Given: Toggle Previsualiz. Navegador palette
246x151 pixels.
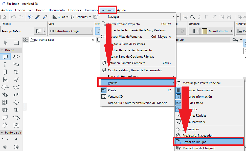Looking at the screenshot, I should tap(197, 136).
